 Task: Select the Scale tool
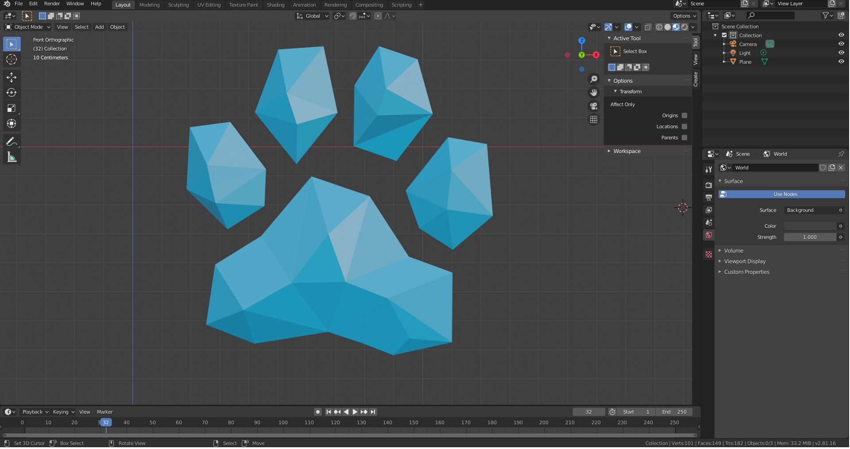click(x=12, y=108)
